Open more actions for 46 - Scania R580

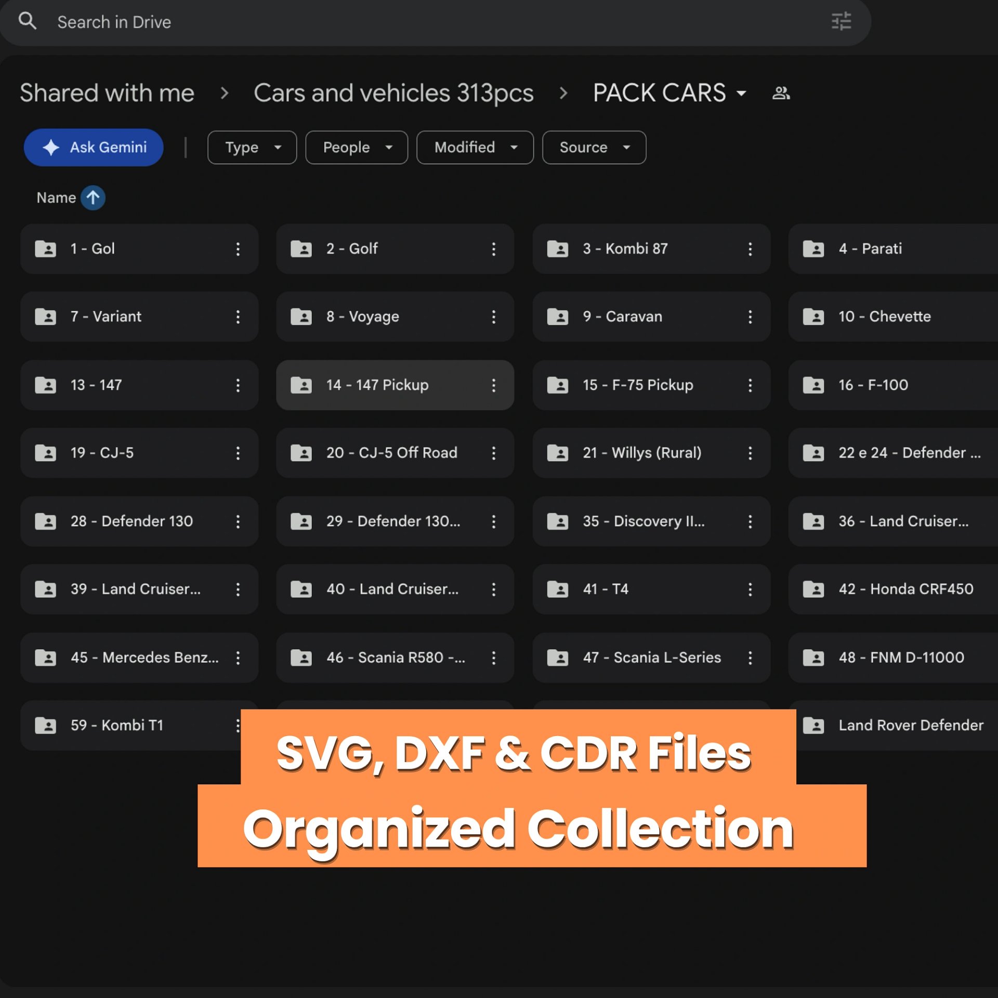pos(494,658)
